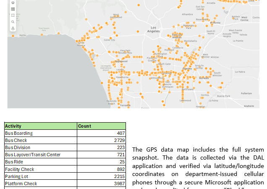Click the basemap grid icon
Screen dimensions: 267x189
13,8
